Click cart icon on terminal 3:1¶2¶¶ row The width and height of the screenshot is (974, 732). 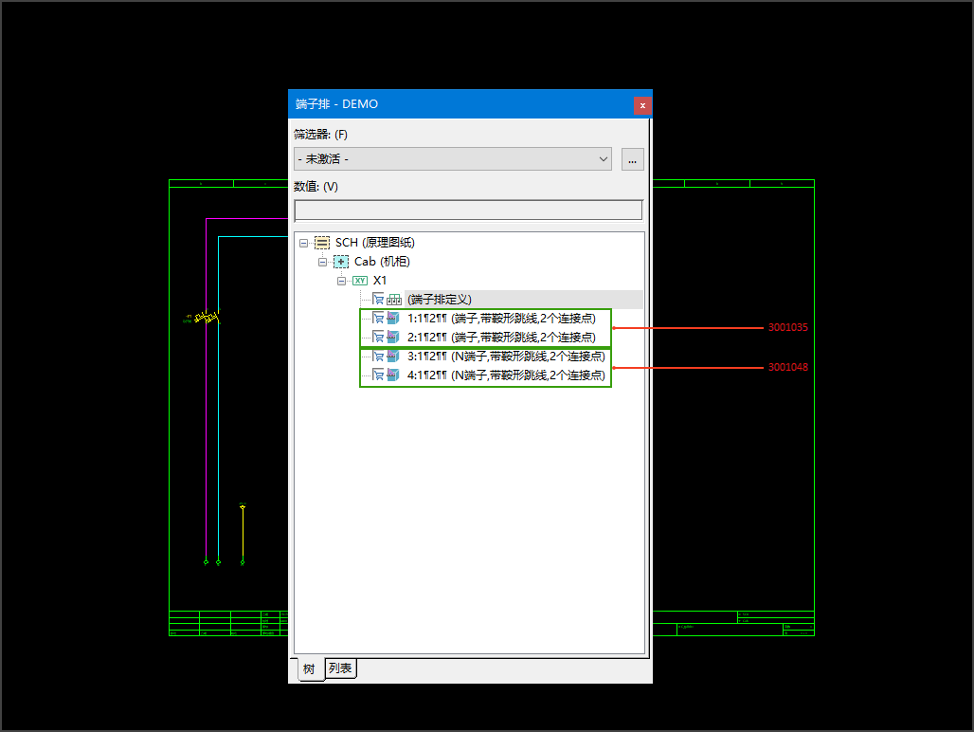click(378, 357)
